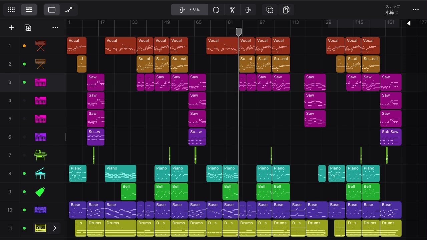Show automation curve view
The image size is (427, 240).
69,10
